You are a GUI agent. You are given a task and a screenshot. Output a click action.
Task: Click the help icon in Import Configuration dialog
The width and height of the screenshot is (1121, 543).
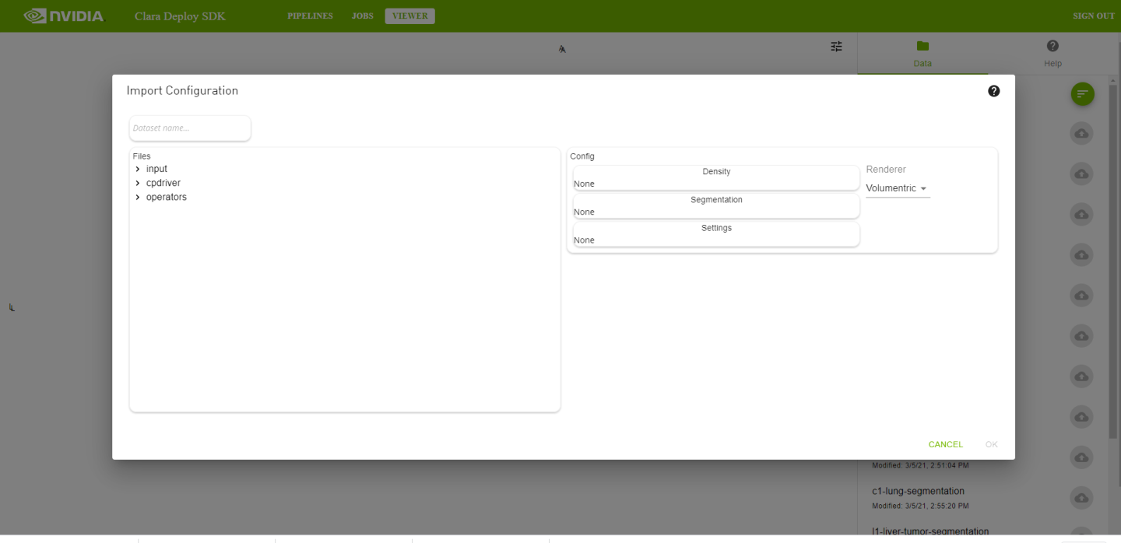(993, 91)
